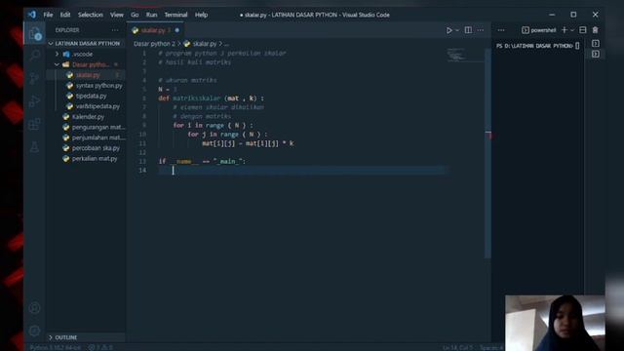Create a new terminal with plus icon
This screenshot has height=351, width=624.
[x=565, y=30]
